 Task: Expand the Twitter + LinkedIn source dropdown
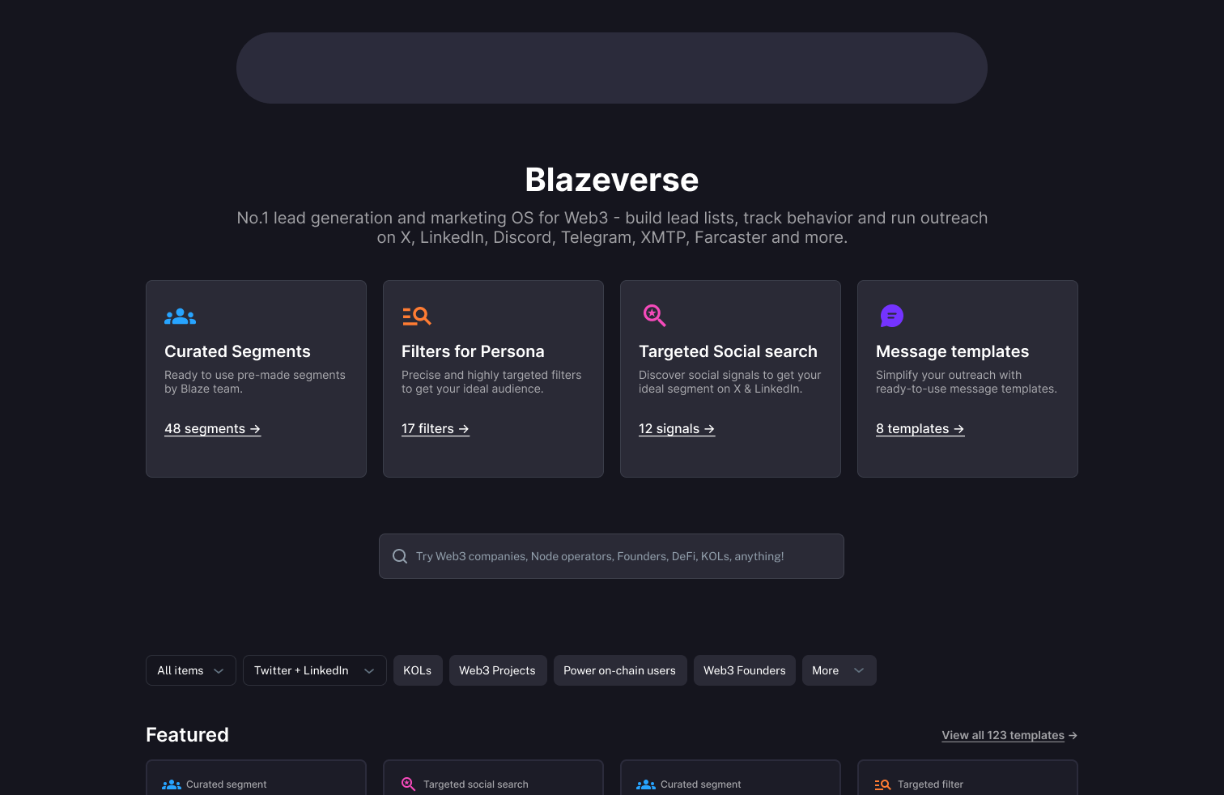point(314,670)
